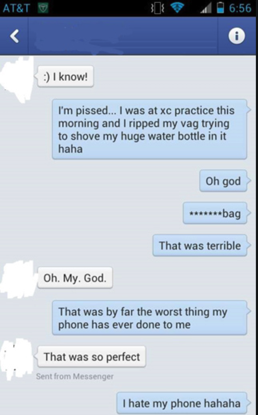Select the "Oh god" message bubble

[224, 181]
